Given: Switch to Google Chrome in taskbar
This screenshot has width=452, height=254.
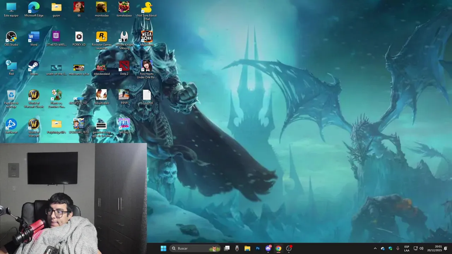Looking at the screenshot, I should tap(278, 248).
